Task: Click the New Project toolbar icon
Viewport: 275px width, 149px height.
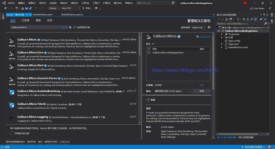Action: coord(17,8)
